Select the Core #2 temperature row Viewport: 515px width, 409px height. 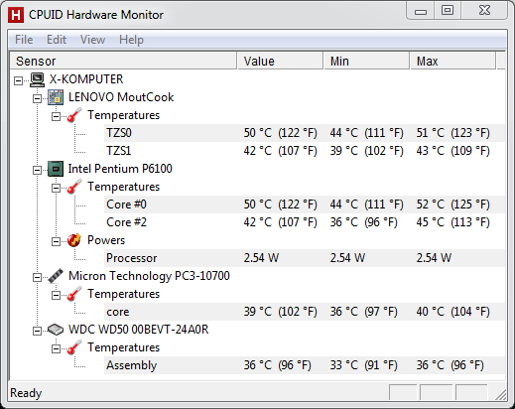coord(305,222)
